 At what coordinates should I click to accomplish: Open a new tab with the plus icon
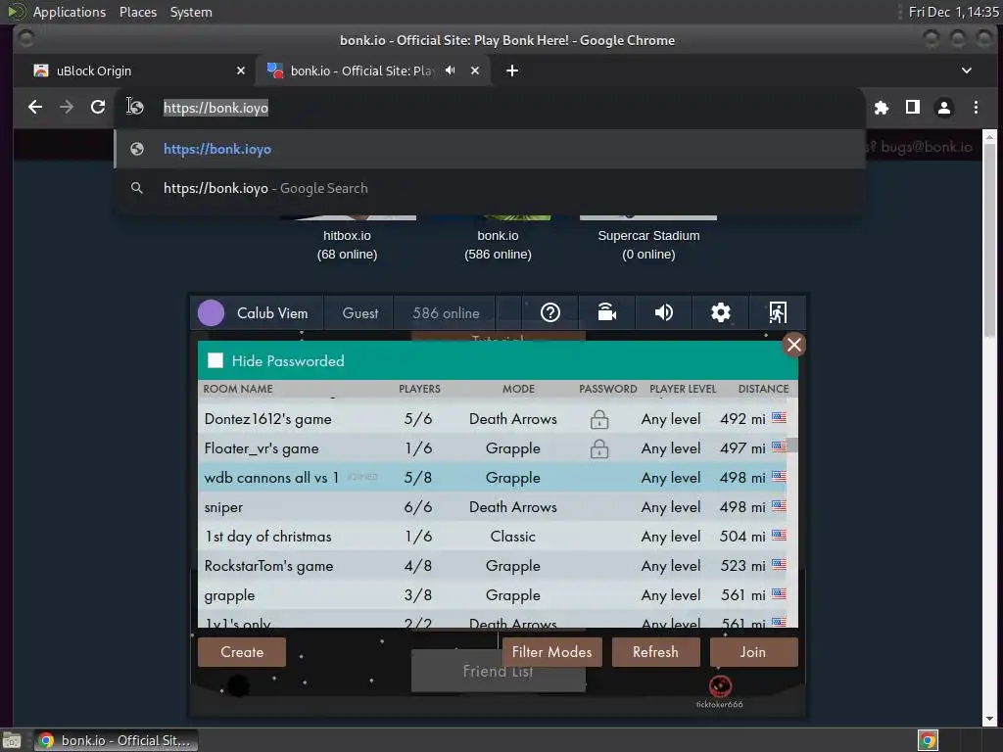tap(511, 70)
